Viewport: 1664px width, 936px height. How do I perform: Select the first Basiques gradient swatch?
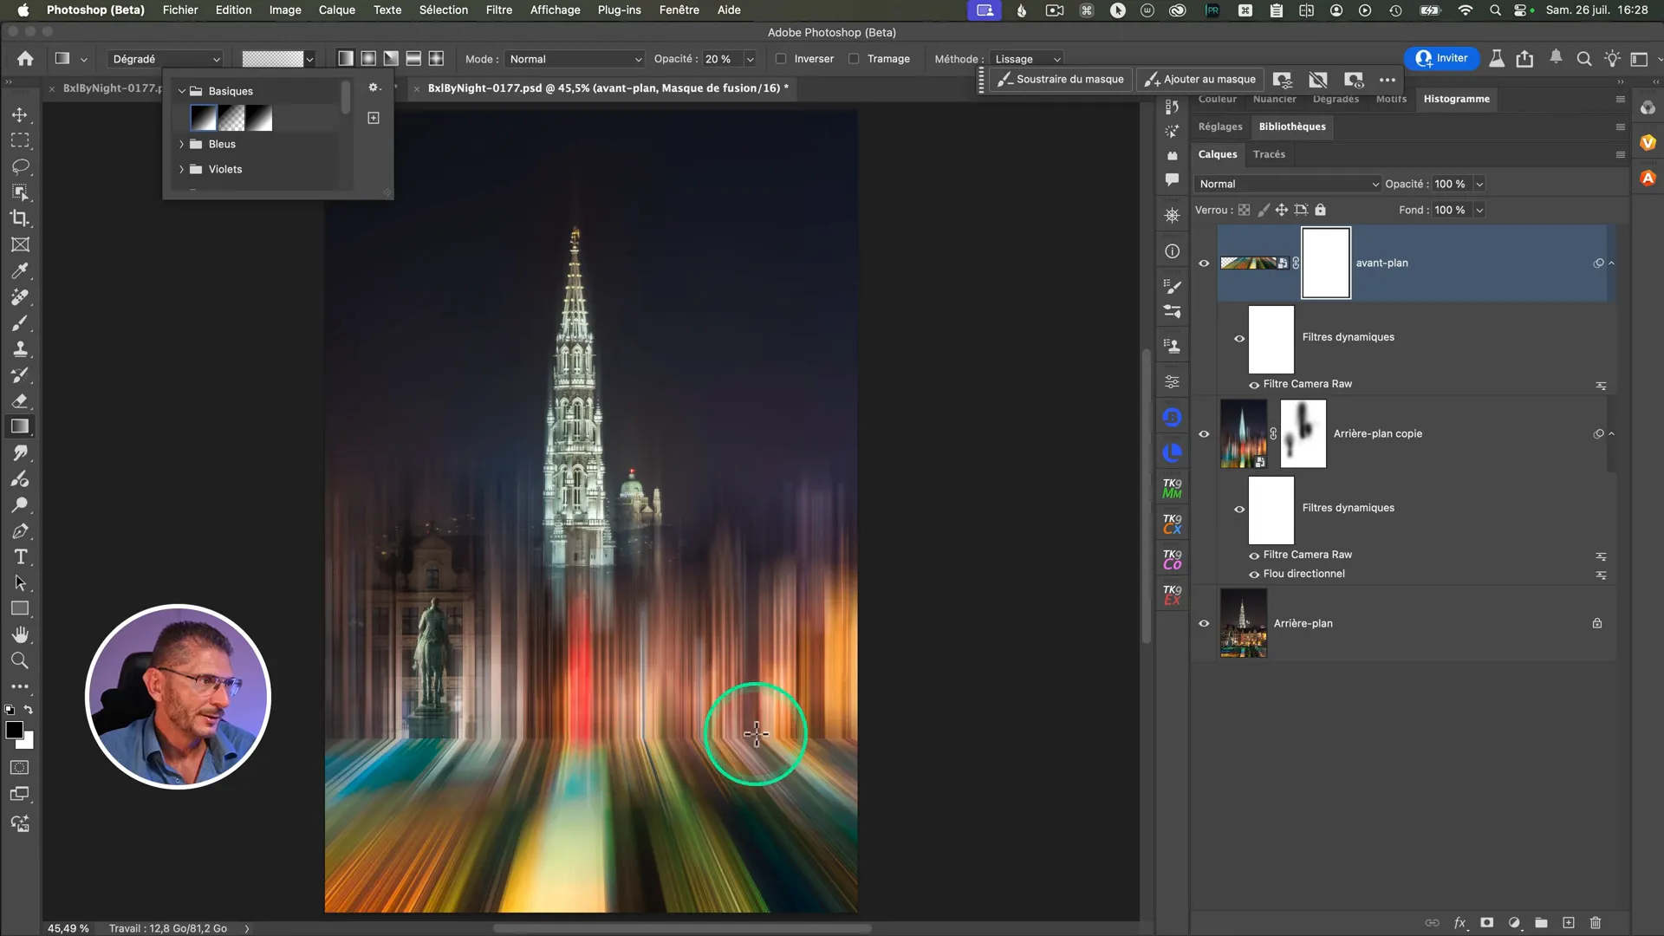[204, 118]
